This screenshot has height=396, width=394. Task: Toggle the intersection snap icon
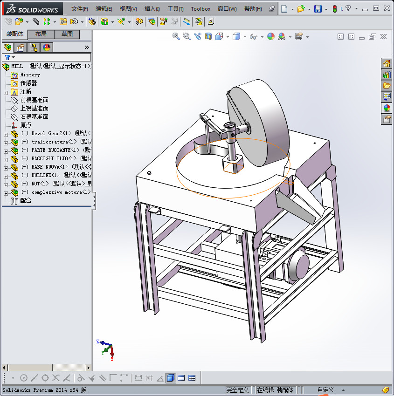click(56, 378)
